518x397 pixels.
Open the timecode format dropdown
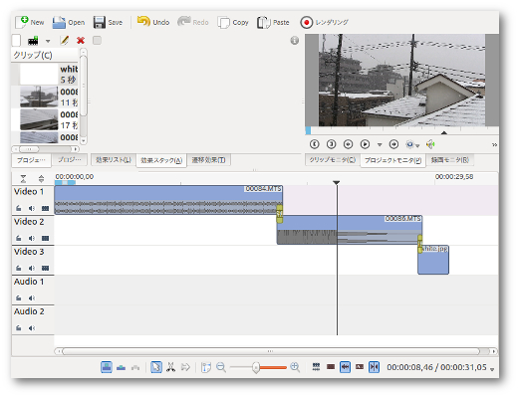coord(492,369)
